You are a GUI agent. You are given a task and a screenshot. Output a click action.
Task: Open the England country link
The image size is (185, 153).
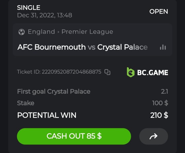pyautogui.click(x=41, y=32)
